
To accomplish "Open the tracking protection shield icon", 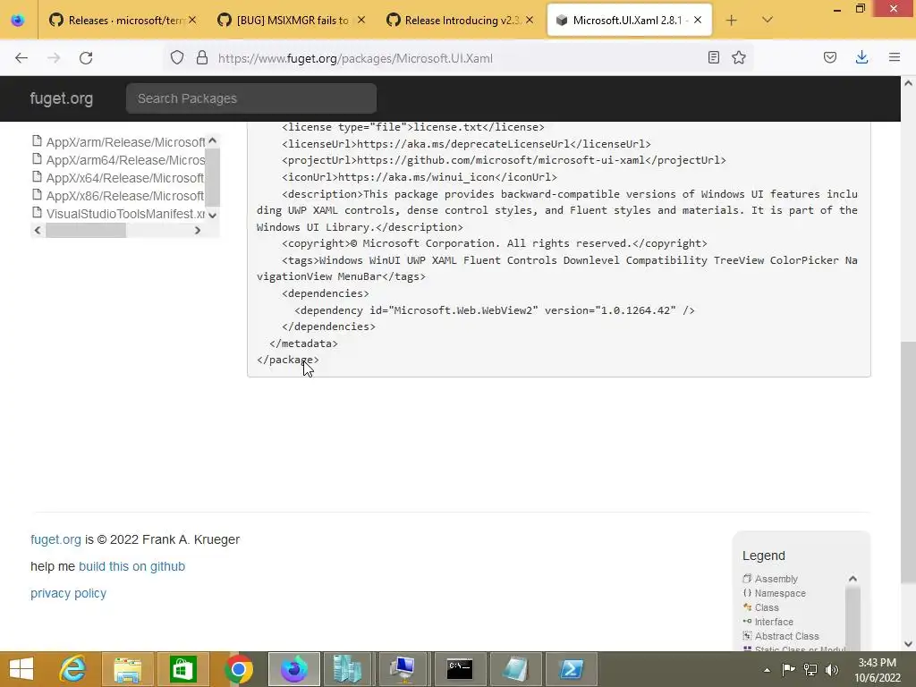I will (x=177, y=57).
